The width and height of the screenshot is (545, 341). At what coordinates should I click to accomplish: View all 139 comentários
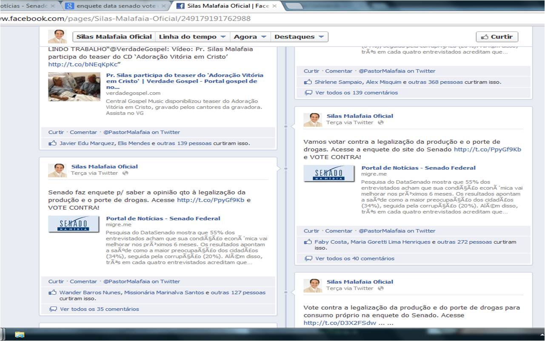tap(357, 93)
